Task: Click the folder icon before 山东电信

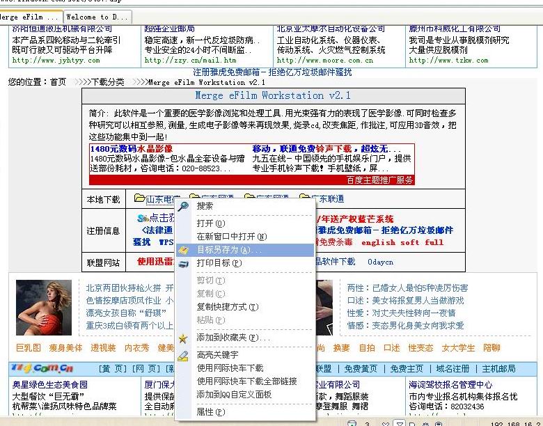Action: pos(139,198)
